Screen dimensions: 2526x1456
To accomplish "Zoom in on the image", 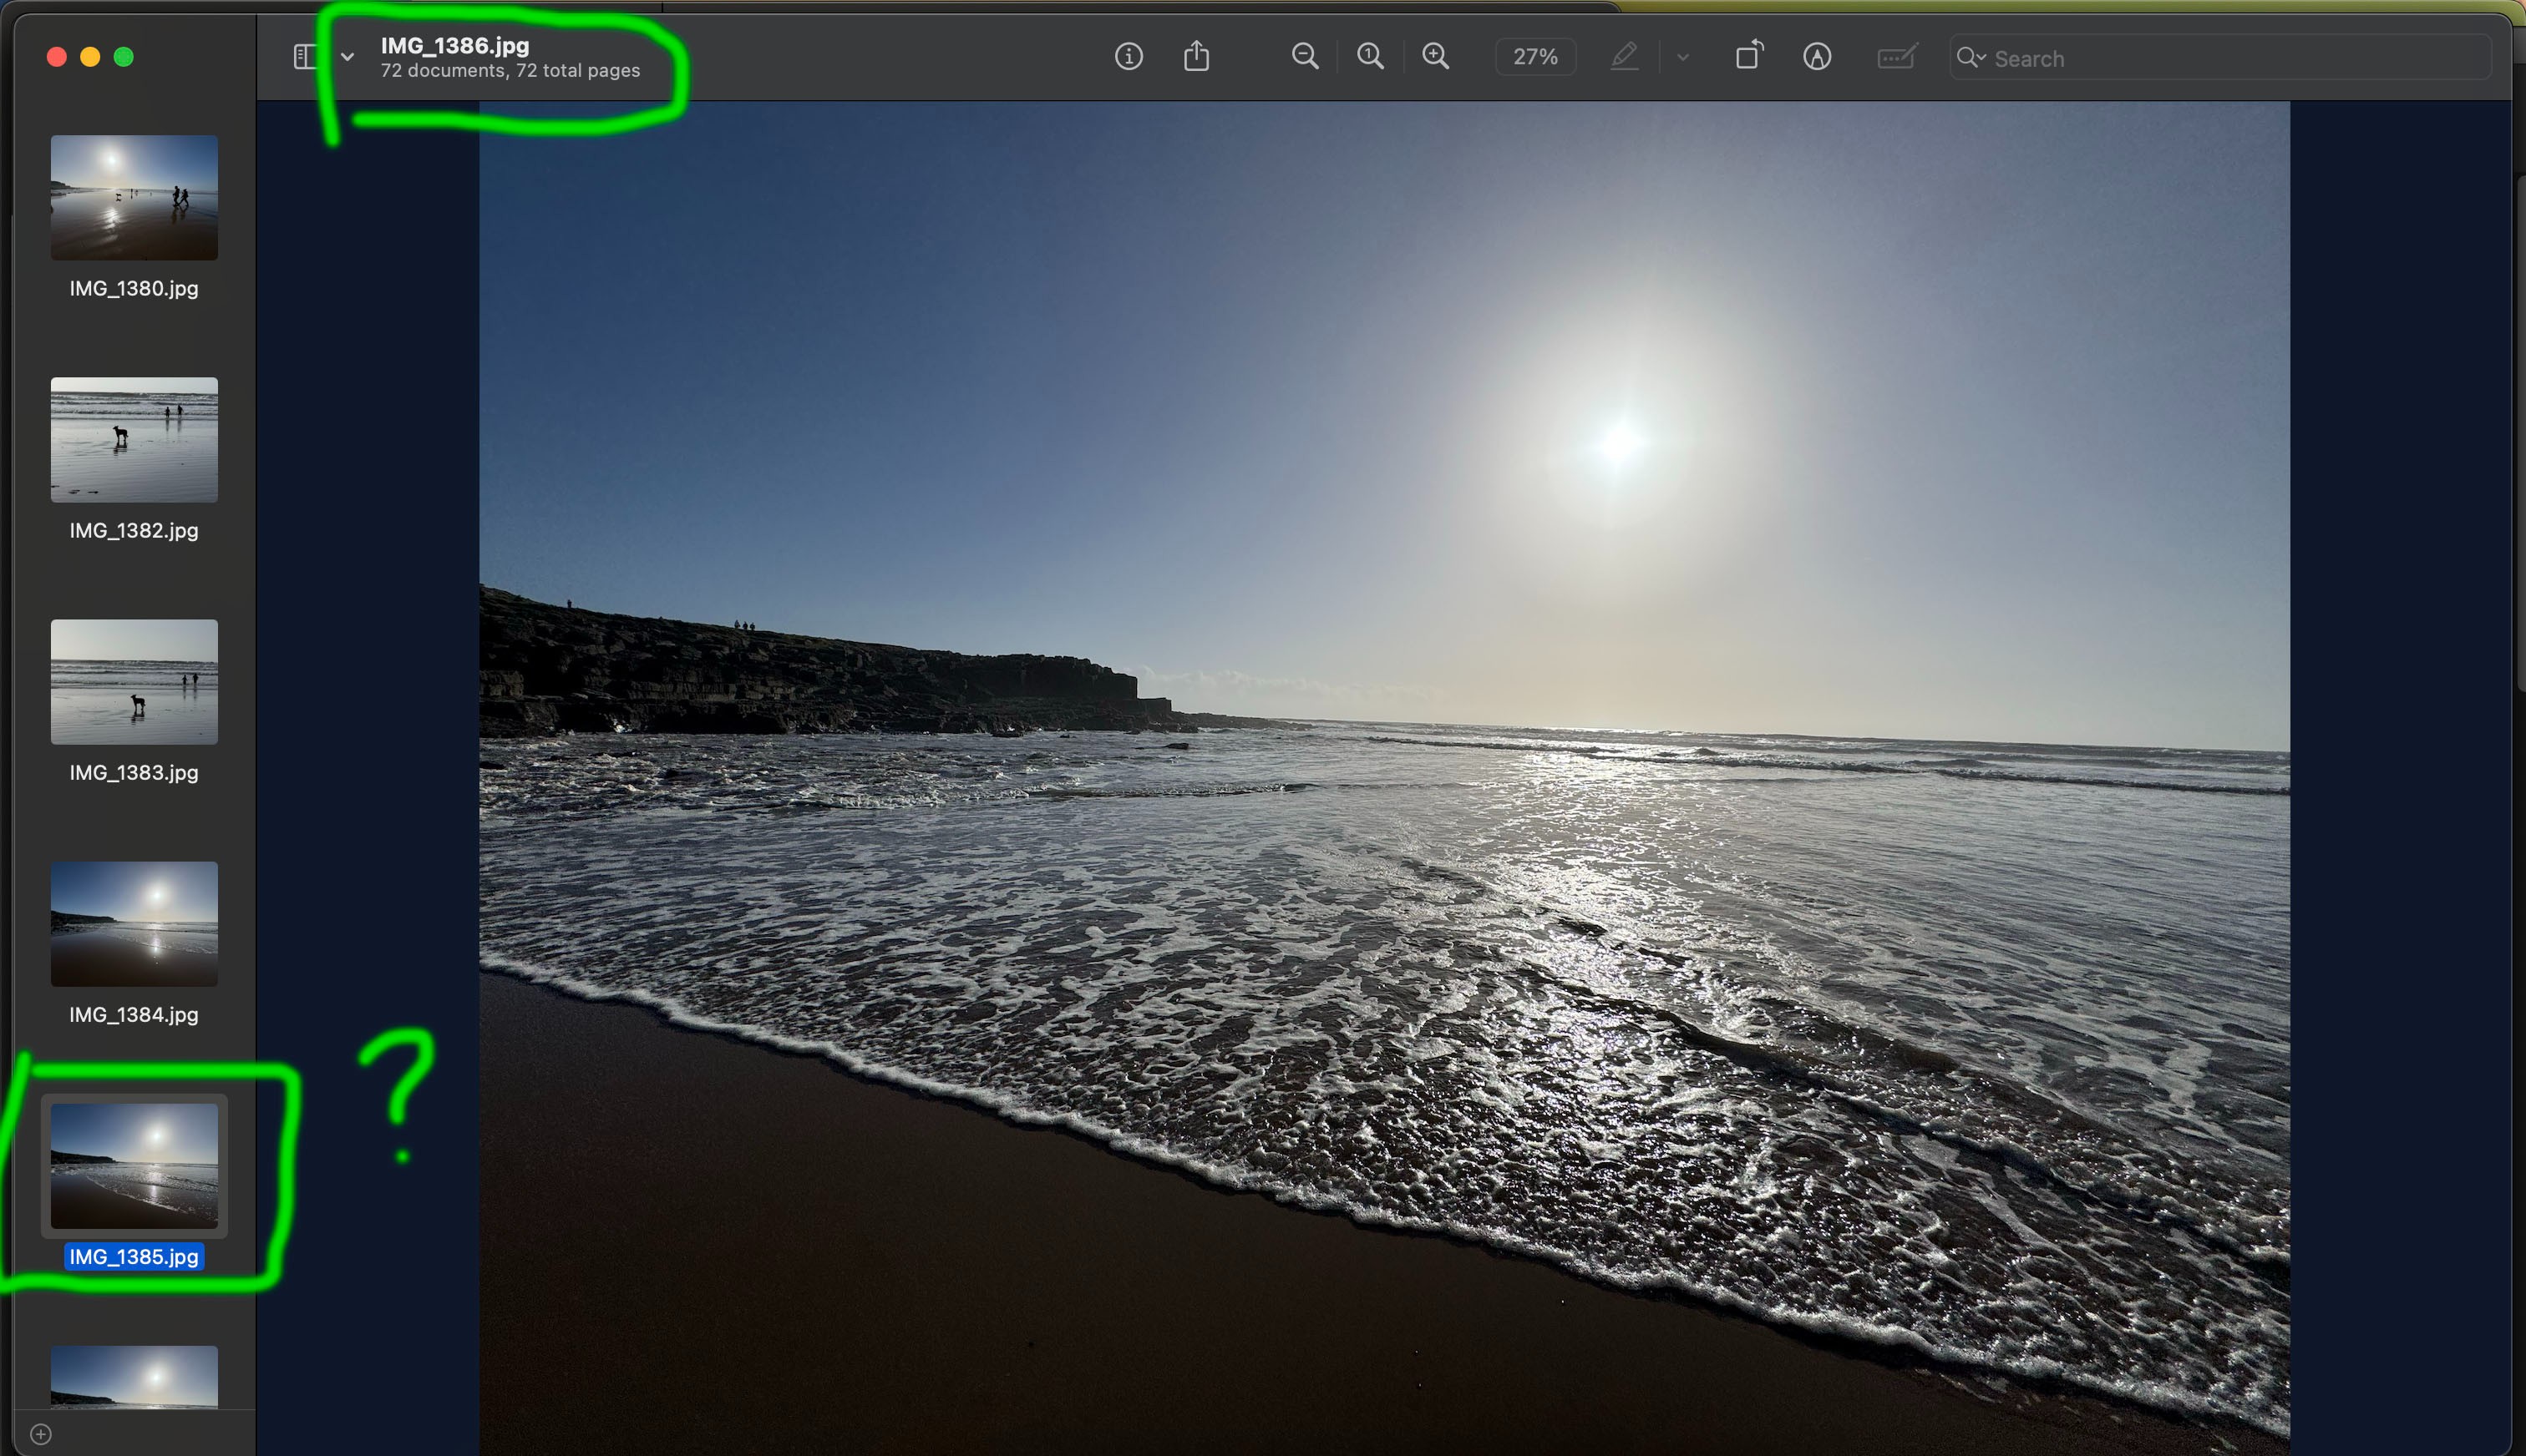I will (1436, 56).
